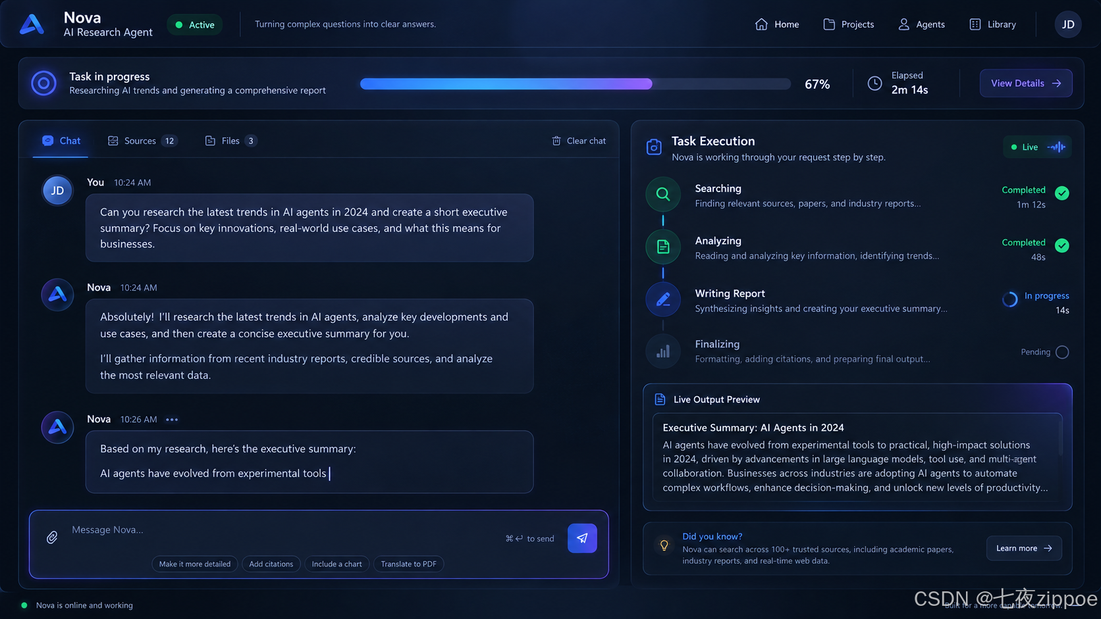Viewport: 1101px width, 619px height.
Task: Open the JD profile avatar in header
Action: pyautogui.click(x=1067, y=24)
